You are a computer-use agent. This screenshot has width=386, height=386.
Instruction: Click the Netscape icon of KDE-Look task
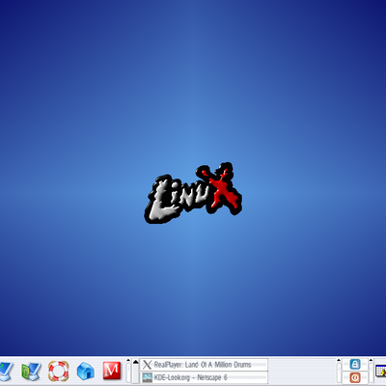tap(147, 377)
